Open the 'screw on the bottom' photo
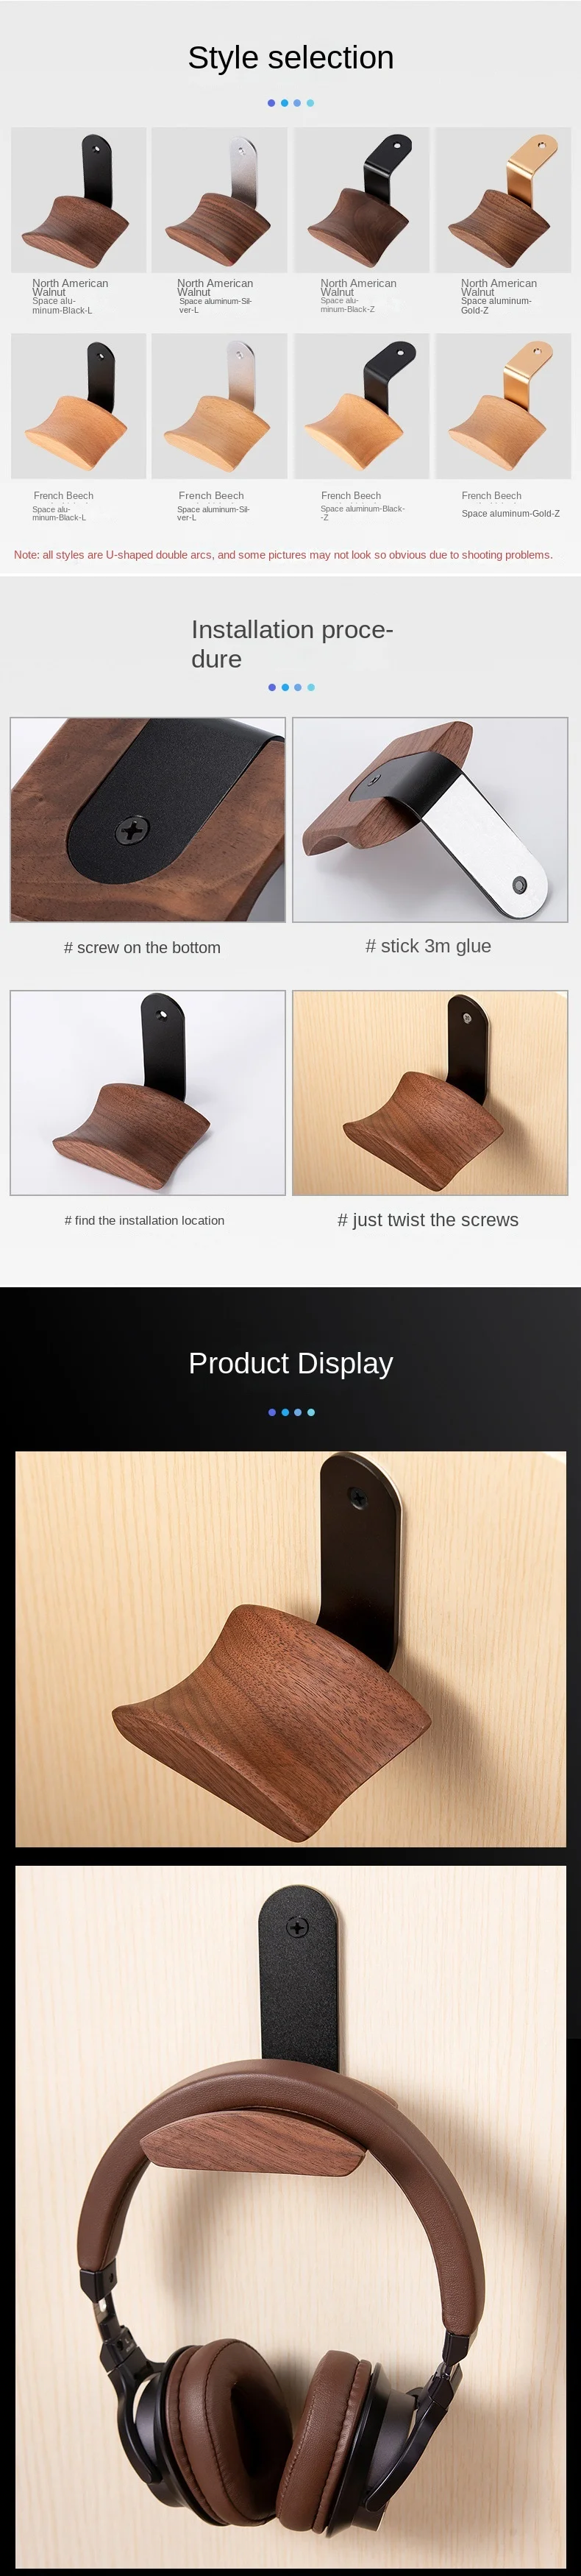 click(x=148, y=820)
